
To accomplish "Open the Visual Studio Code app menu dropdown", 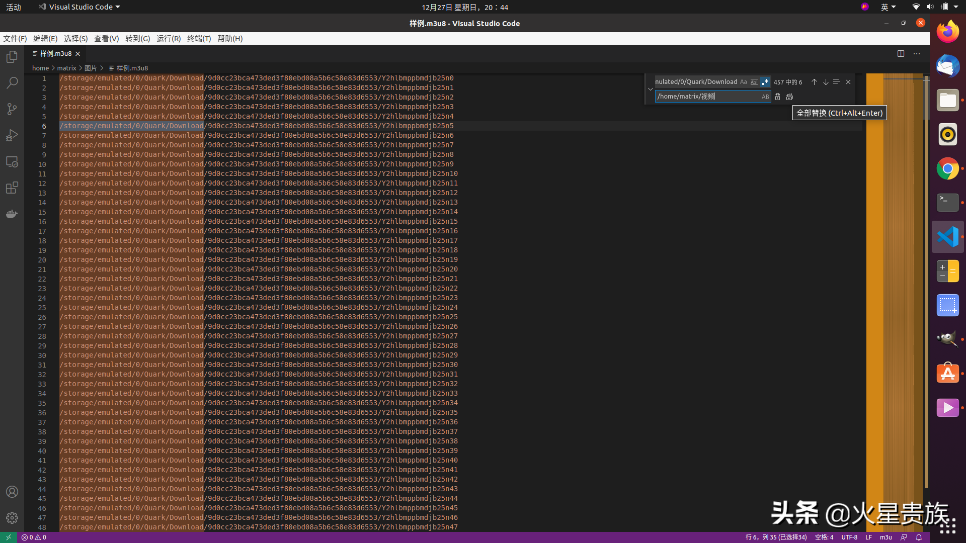I will tap(79, 7).
